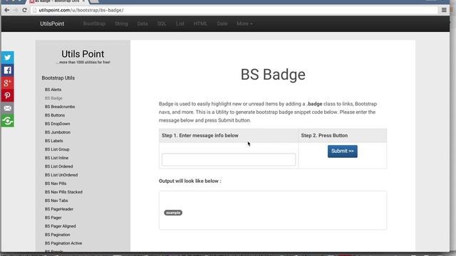Open BS Breadcrumbs in sidebar
The width and height of the screenshot is (456, 256).
click(60, 107)
